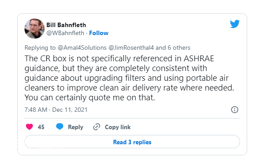This screenshot has height=162, width=265.
Task: Open the @Amal4Solutions mention
Action: click(x=82, y=47)
